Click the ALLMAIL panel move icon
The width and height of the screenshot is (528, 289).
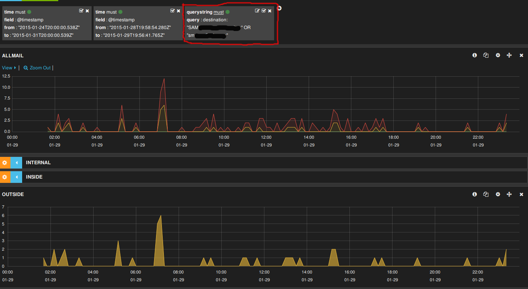[509, 55]
